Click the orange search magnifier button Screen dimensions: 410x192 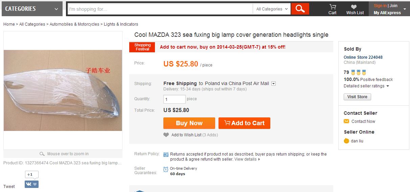(x=300, y=9)
